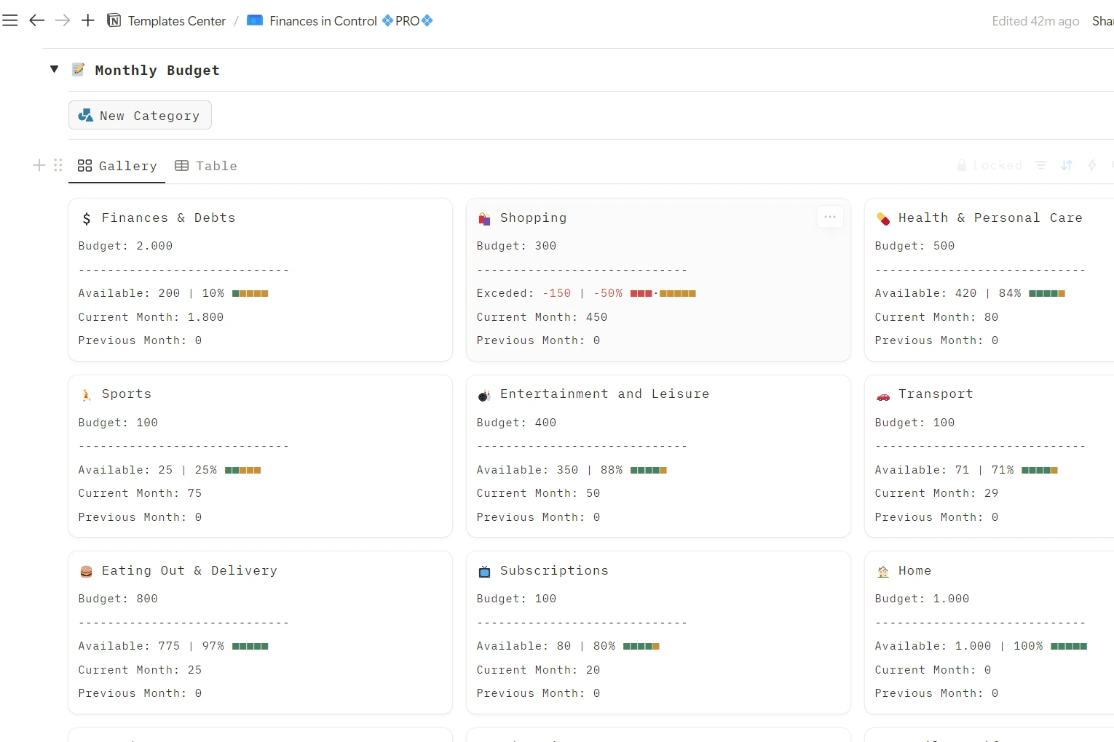
Task: Switch to the Gallery view tab
Action: tap(117, 166)
